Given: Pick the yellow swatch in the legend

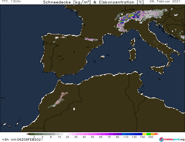Looking at the screenshot, I should coord(144,134).
